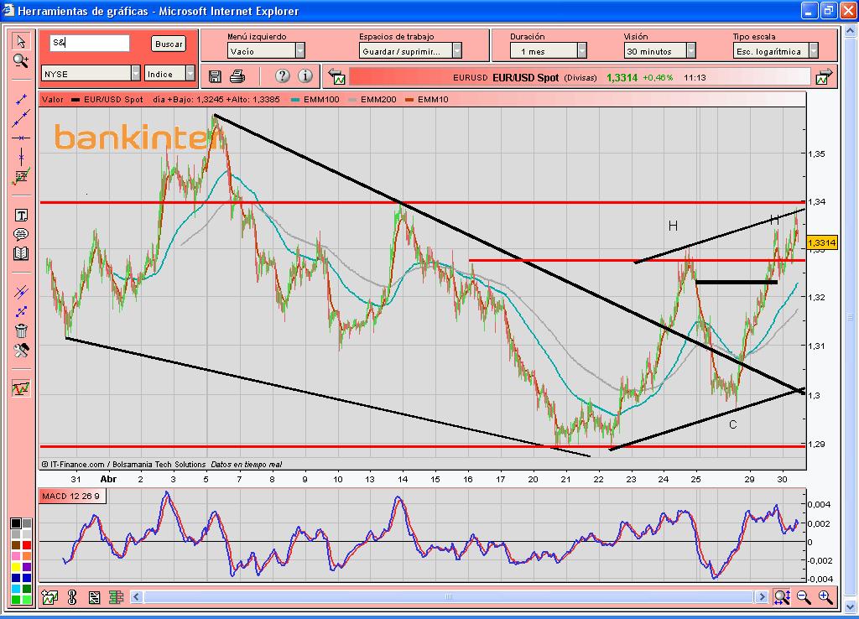Select the text annotation T tool

coord(21,215)
